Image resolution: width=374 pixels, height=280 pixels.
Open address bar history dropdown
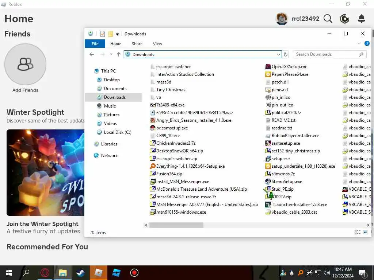point(278,55)
